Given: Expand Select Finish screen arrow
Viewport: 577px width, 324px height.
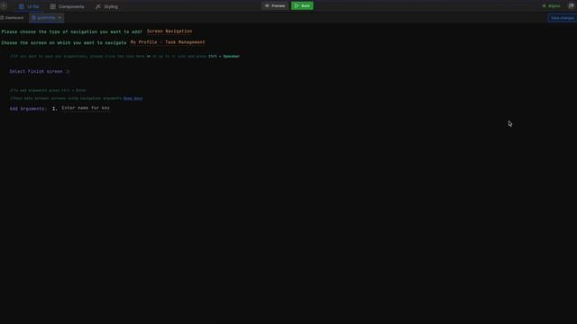Looking at the screenshot, I should coord(68,72).
